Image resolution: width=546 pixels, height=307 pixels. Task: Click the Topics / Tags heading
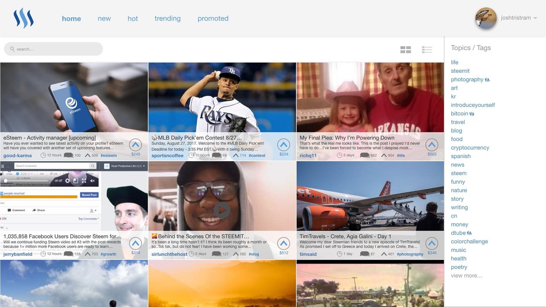[471, 48]
